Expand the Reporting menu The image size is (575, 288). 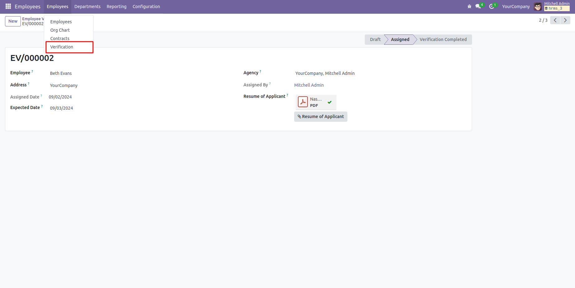(x=116, y=7)
